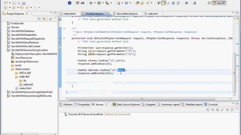Maximize the editor area
The image size is (241, 135).
coord(237,13)
